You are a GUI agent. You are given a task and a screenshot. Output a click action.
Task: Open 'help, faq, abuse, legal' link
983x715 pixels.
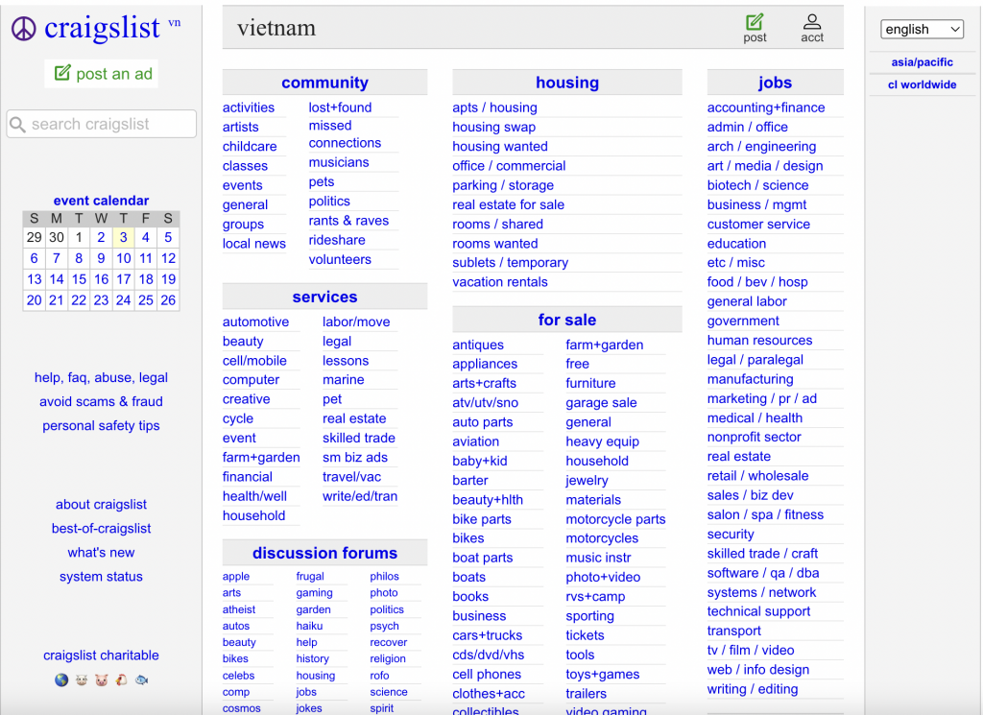101,378
